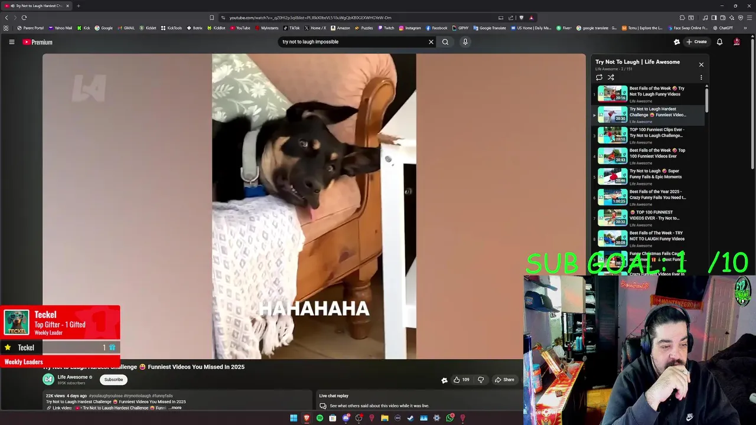Open a new browser tab
The width and height of the screenshot is (756, 425).
point(78,6)
